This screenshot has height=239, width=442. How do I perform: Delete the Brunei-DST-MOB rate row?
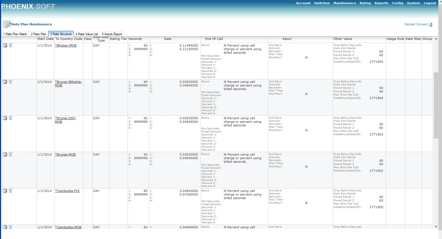pos(10,118)
